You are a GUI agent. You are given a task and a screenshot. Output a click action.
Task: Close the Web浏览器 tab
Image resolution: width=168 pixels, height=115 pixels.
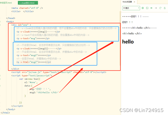tap(134, 2)
